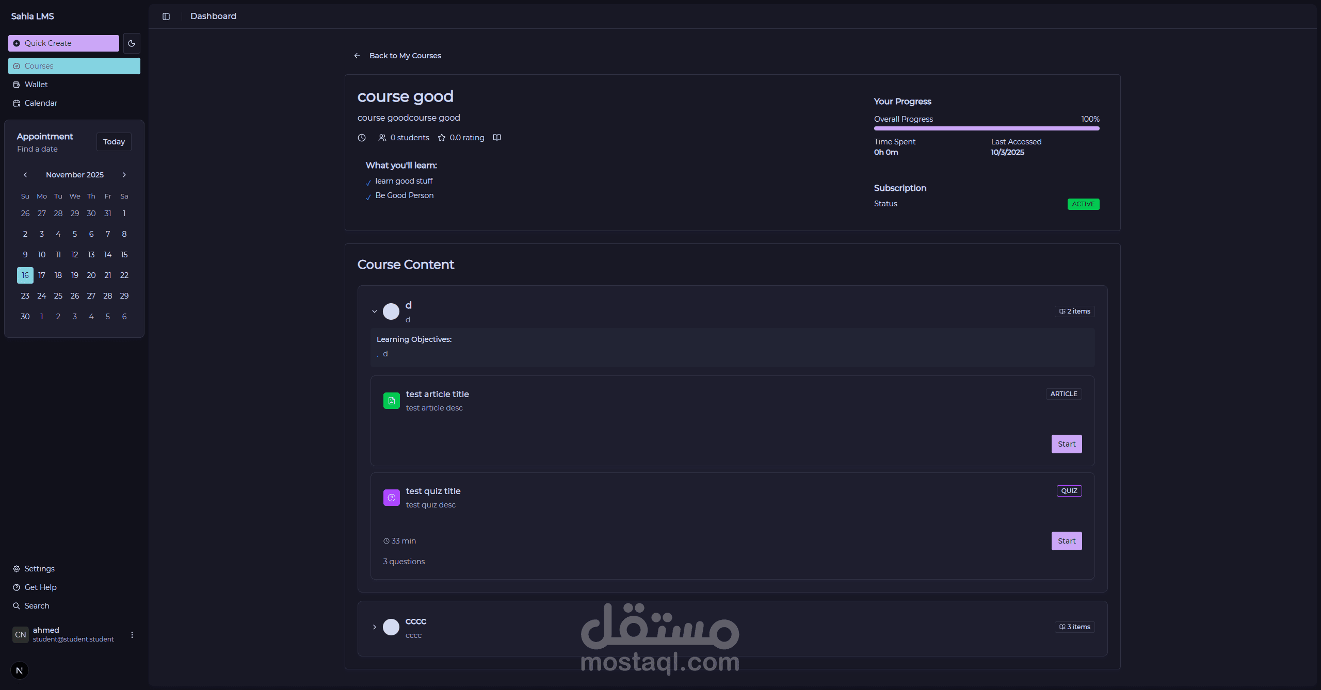Click the back arrow icon

[357, 56]
